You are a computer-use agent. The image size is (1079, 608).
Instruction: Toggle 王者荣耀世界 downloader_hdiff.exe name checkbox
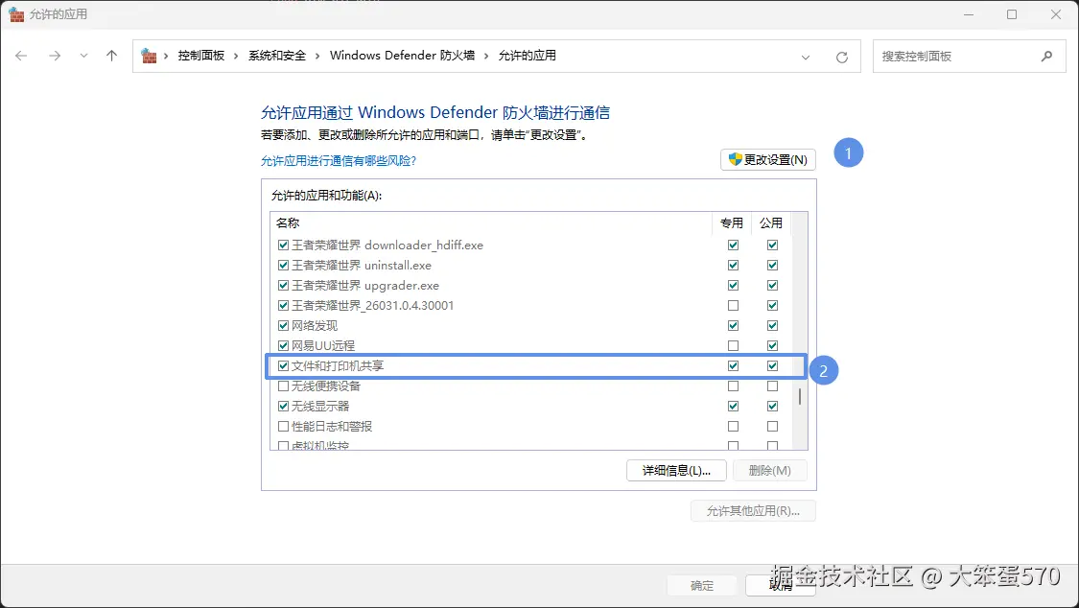tap(283, 245)
